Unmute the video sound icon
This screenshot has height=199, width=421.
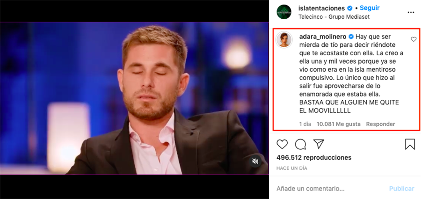click(x=255, y=161)
